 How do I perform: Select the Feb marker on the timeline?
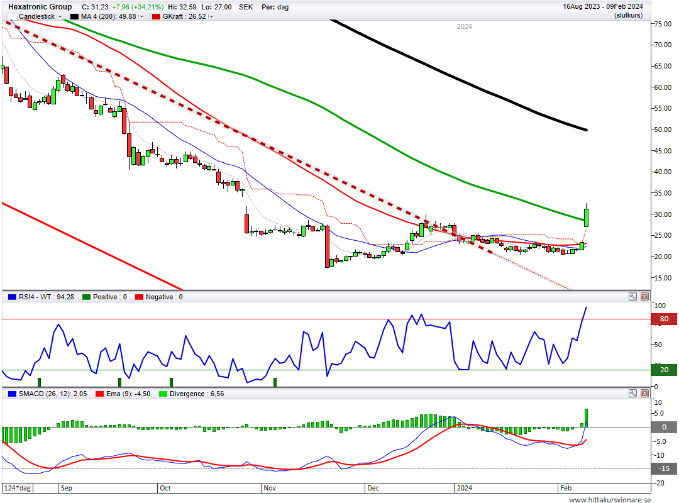pos(566,488)
